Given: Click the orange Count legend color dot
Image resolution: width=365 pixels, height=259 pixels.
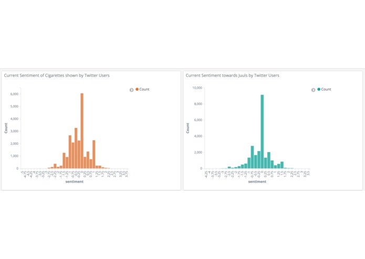Looking at the screenshot, I should click(x=137, y=89).
